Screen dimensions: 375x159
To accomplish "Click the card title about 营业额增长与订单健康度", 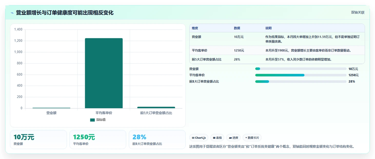I will click(x=65, y=13).
